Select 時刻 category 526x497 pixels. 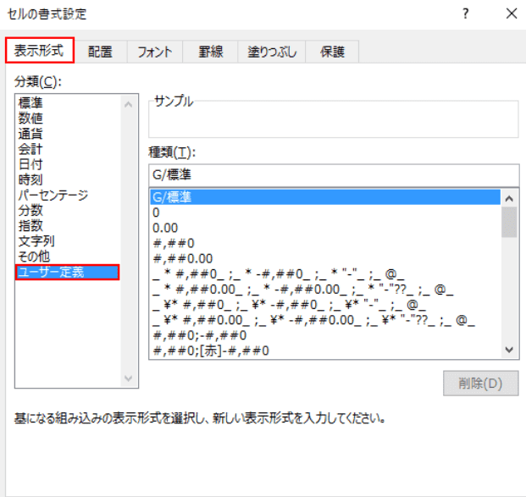click(x=68, y=179)
